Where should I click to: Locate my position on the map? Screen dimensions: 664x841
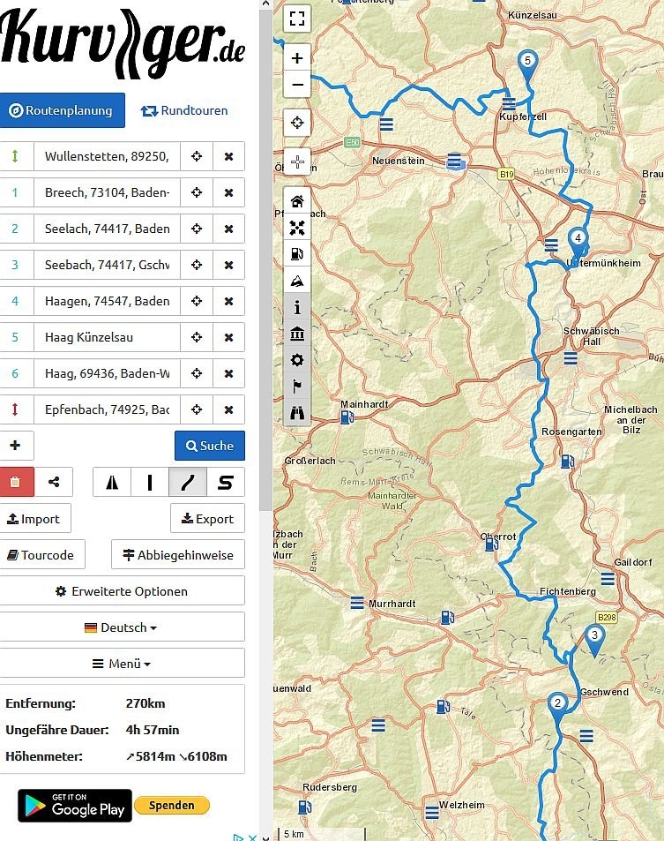297,123
